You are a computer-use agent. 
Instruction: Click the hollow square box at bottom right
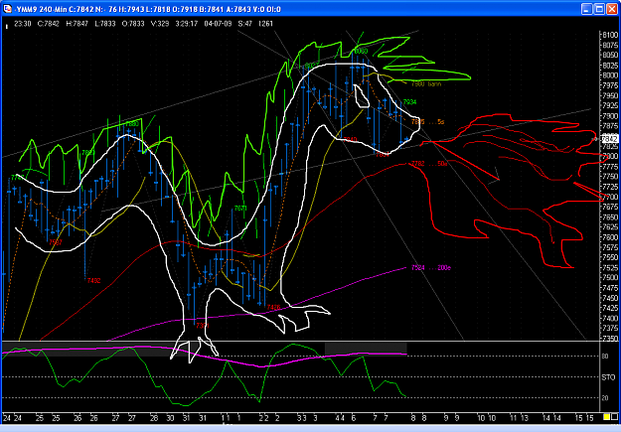tap(615, 417)
